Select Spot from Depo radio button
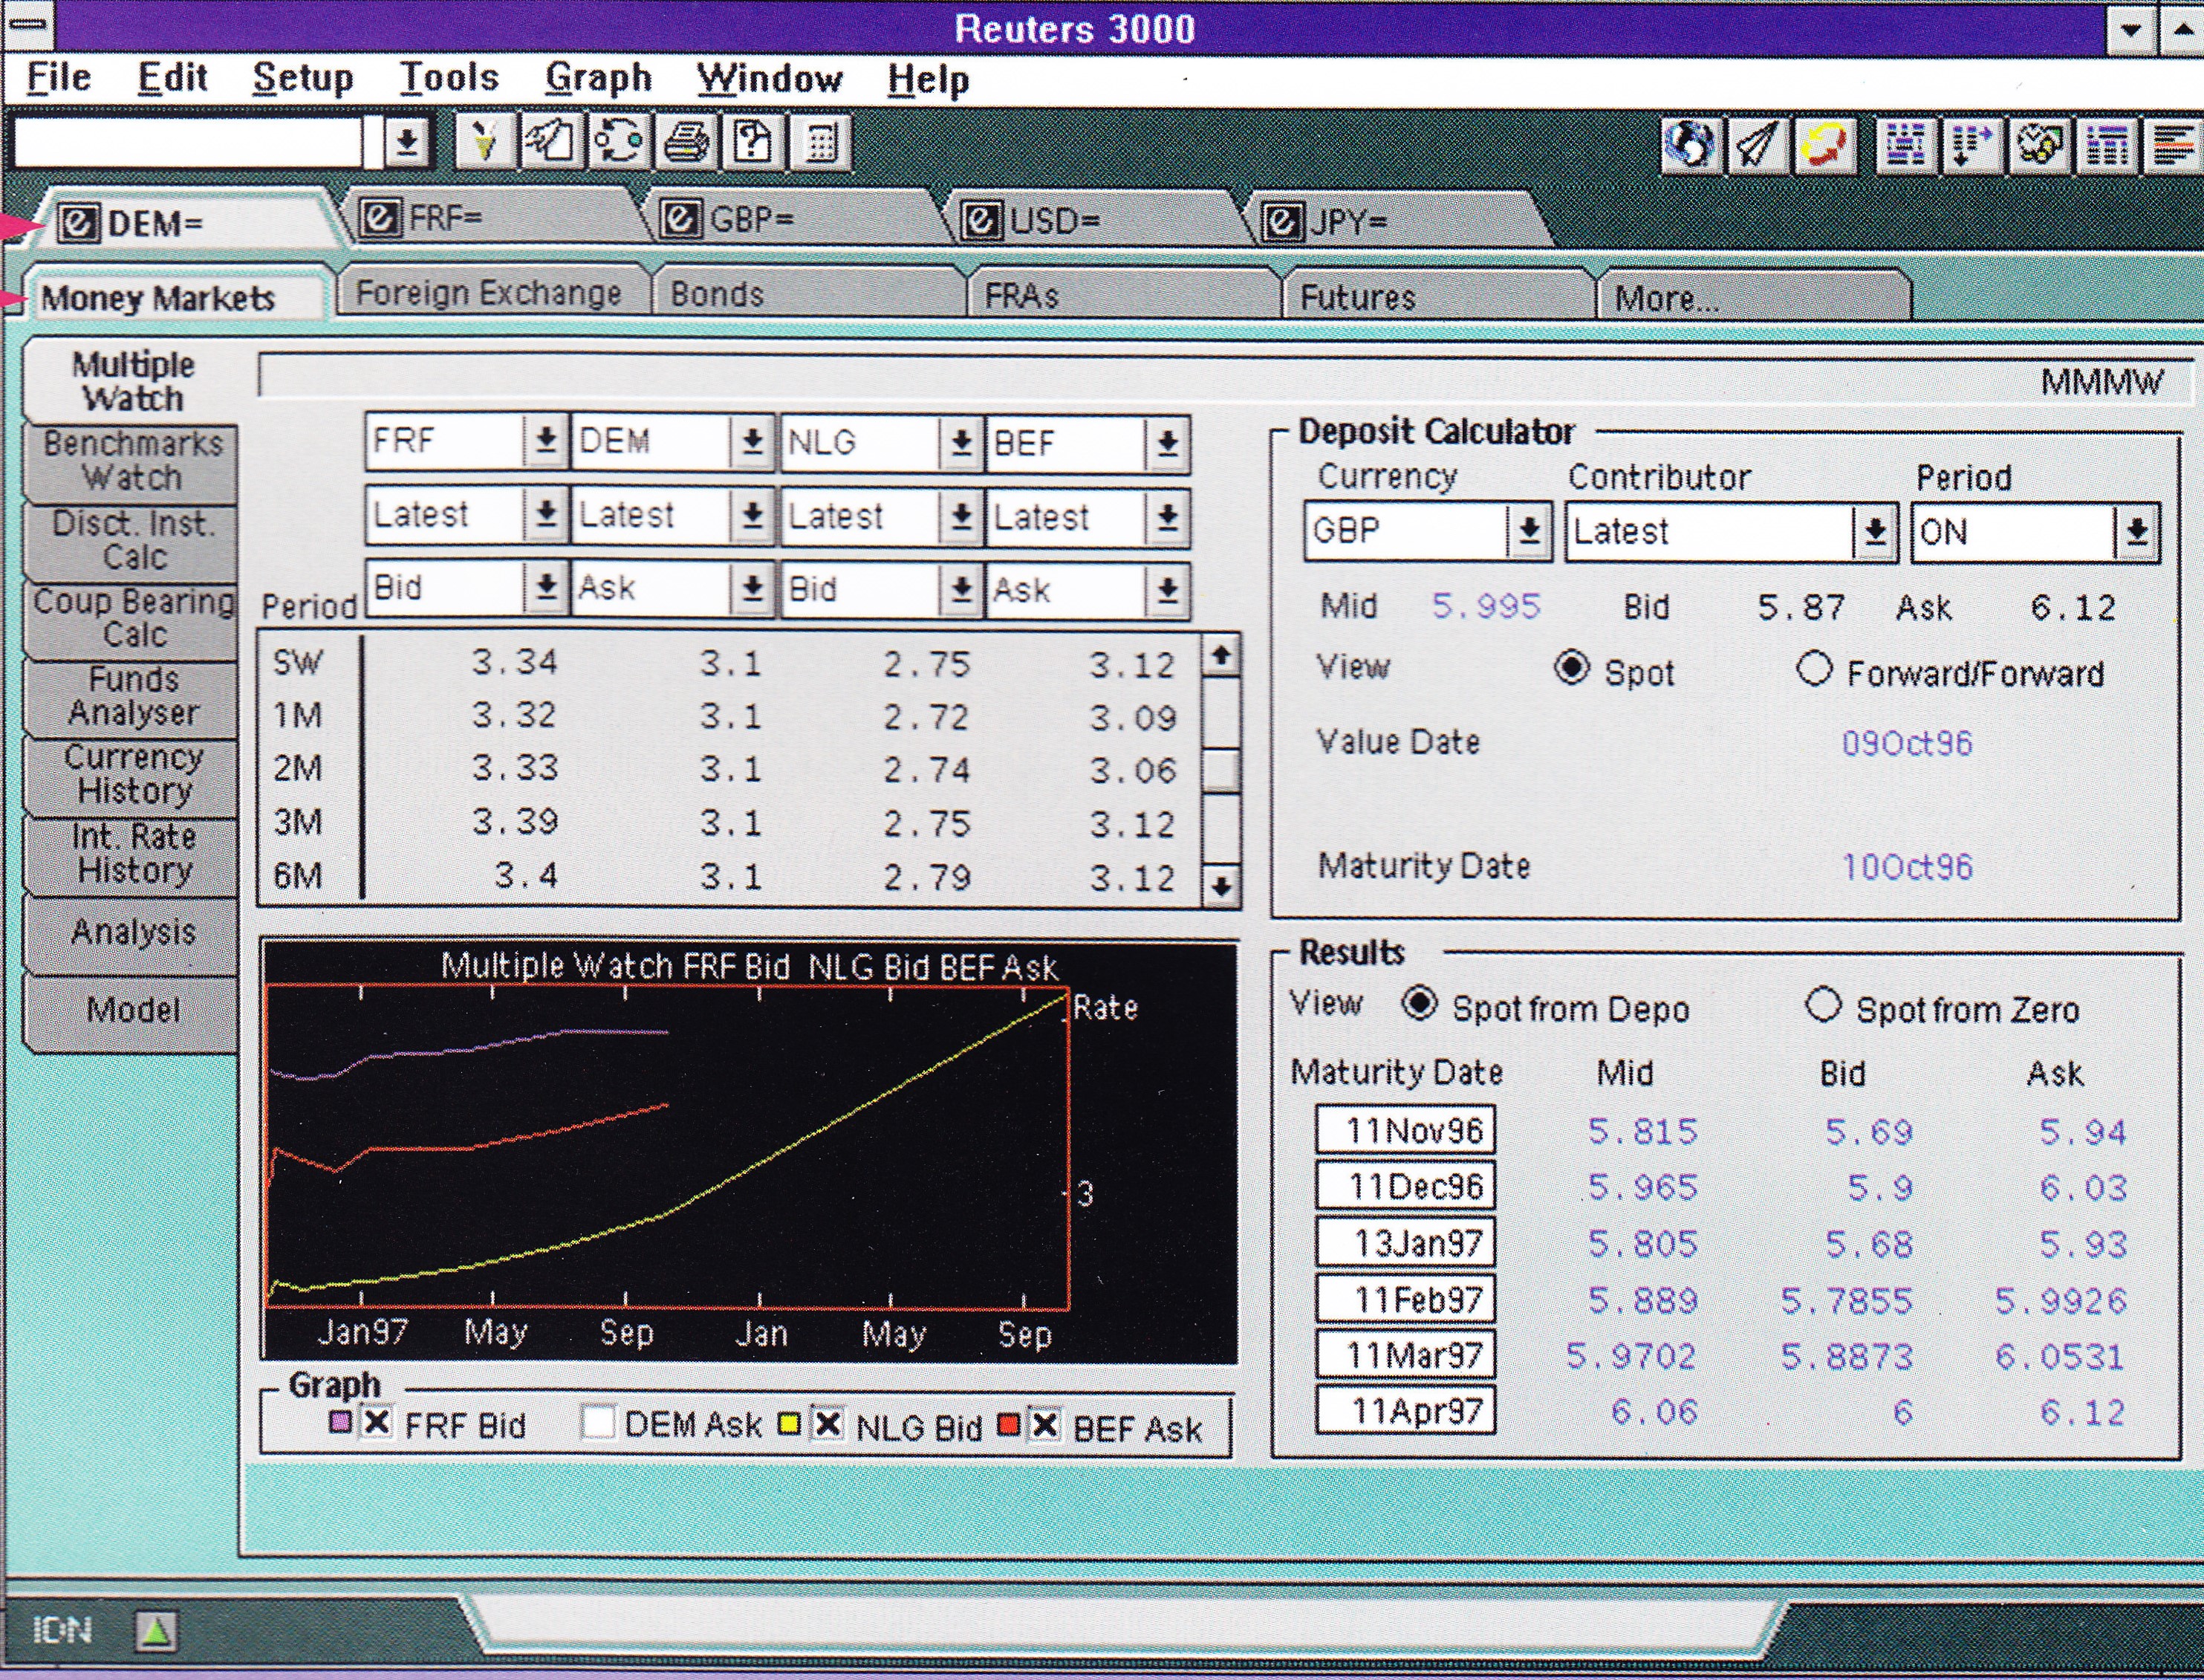This screenshot has height=1680, width=2204. [x=1420, y=1003]
